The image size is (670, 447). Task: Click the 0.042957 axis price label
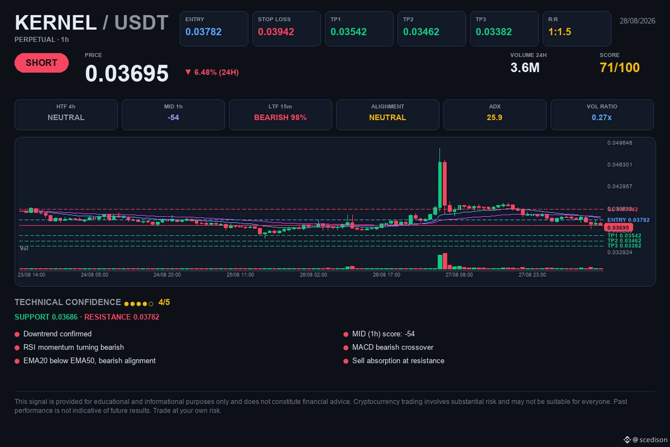tap(619, 186)
